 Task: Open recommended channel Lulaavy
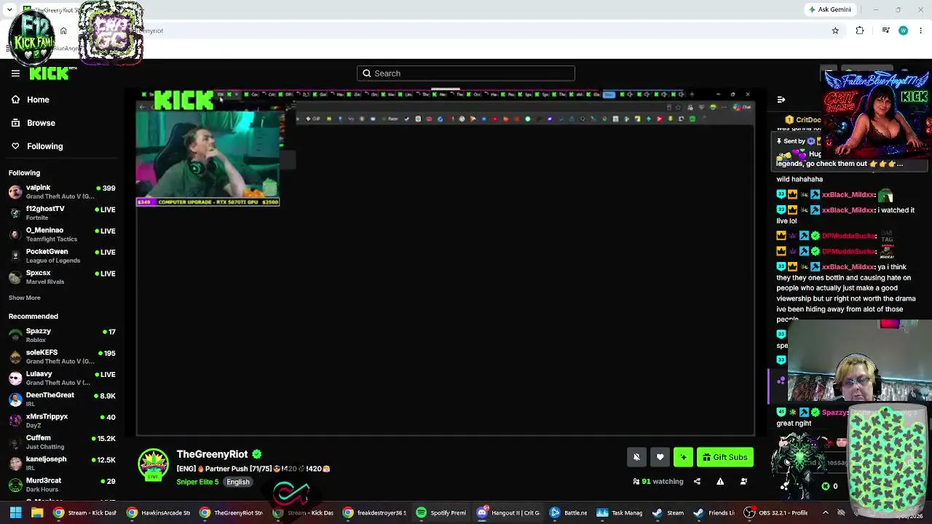coord(62,378)
